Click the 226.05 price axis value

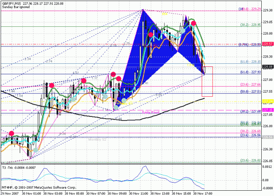[x=267, y=161]
